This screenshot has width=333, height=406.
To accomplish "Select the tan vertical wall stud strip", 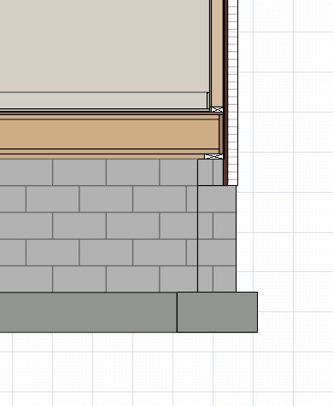I will click(217, 54).
